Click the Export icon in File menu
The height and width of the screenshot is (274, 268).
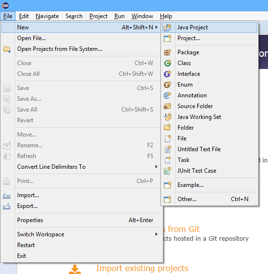coord(7,206)
